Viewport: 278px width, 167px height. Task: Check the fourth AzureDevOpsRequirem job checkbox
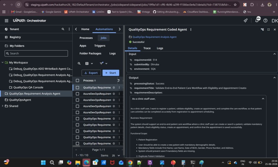point(78,112)
